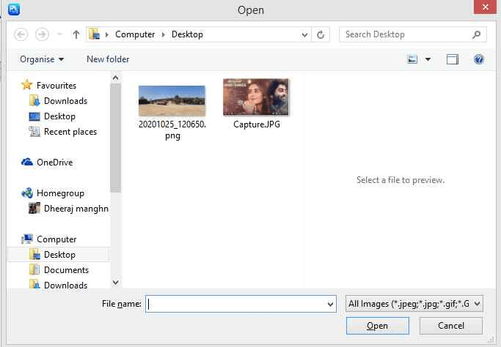
Task: Click the app icon in title bar
Action: point(14,9)
